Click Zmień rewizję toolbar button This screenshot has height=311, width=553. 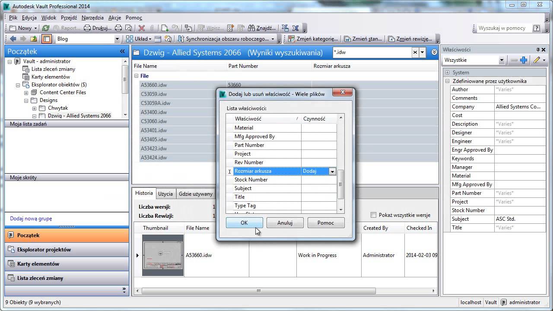410,39
